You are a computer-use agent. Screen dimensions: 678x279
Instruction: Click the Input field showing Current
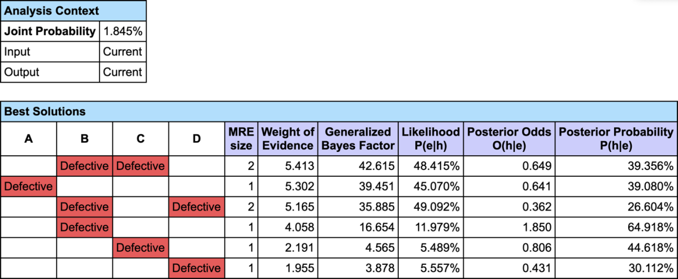tap(123, 52)
